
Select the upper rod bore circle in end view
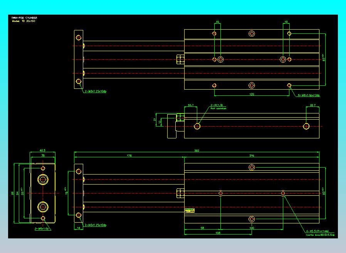(x=43, y=179)
